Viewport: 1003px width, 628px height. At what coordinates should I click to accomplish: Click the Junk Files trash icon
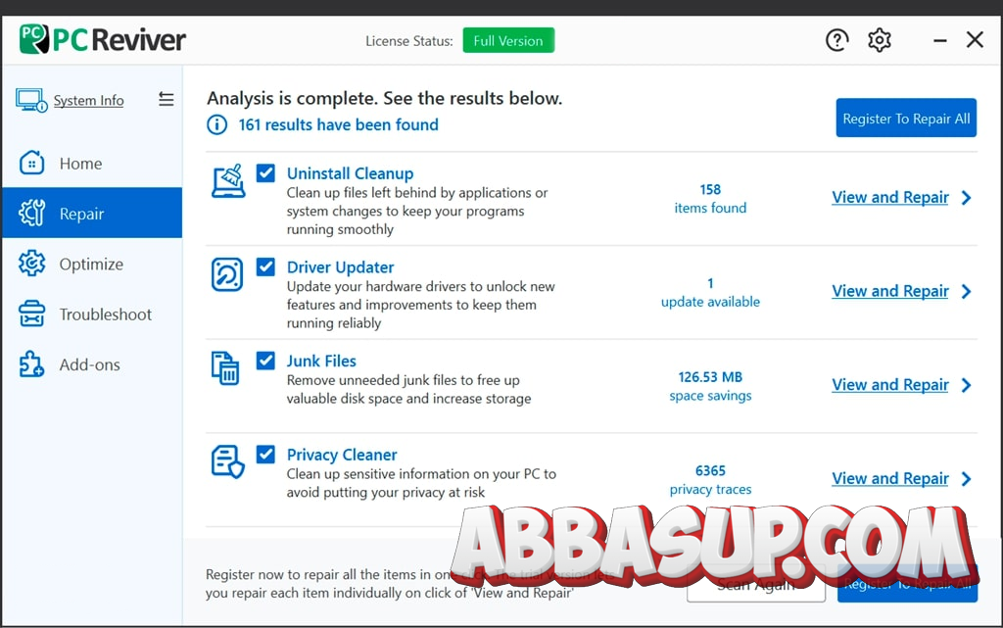point(226,368)
